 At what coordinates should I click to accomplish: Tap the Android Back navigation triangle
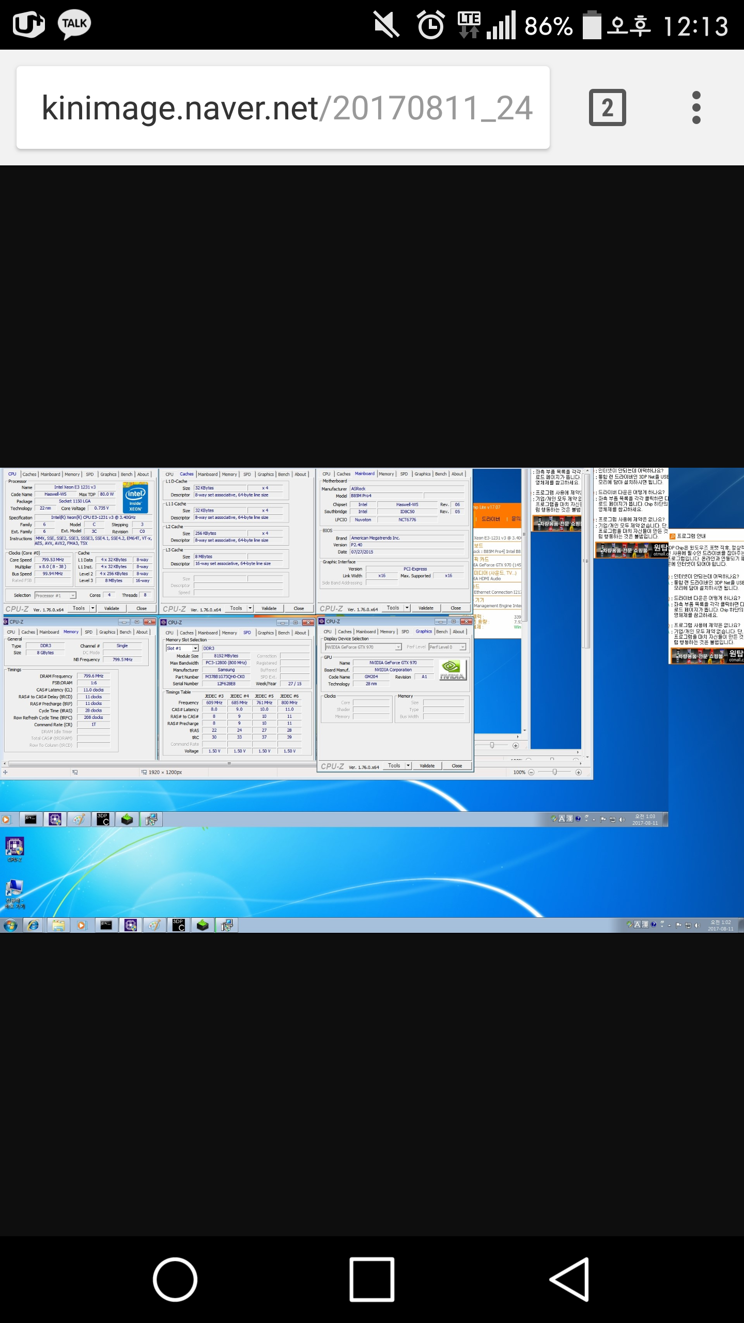click(570, 1279)
